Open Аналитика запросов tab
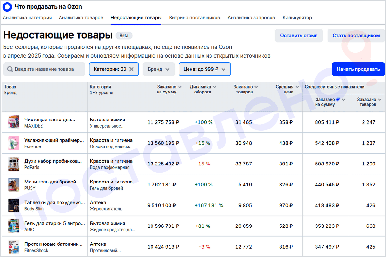The width and height of the screenshot is (386, 257). click(x=251, y=18)
